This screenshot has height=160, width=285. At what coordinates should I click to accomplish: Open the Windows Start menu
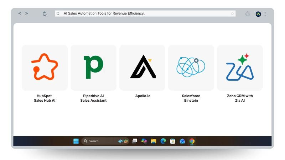click(x=76, y=141)
